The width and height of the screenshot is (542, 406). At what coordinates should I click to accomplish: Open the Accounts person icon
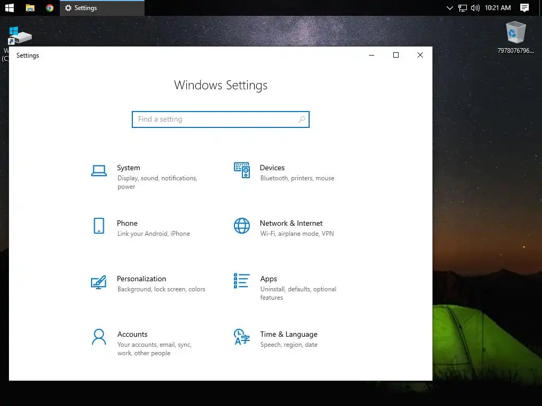(99, 337)
